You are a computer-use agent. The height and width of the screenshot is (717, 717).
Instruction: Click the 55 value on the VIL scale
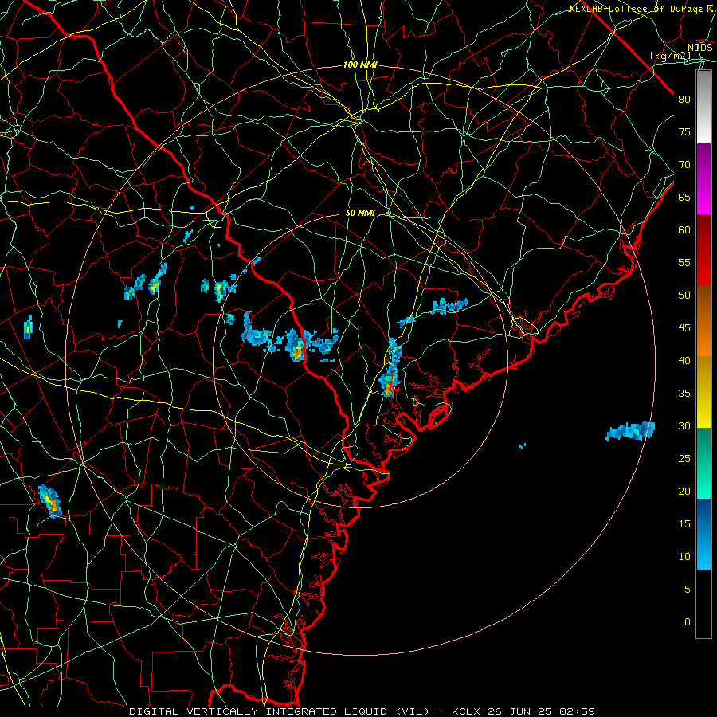pos(684,262)
